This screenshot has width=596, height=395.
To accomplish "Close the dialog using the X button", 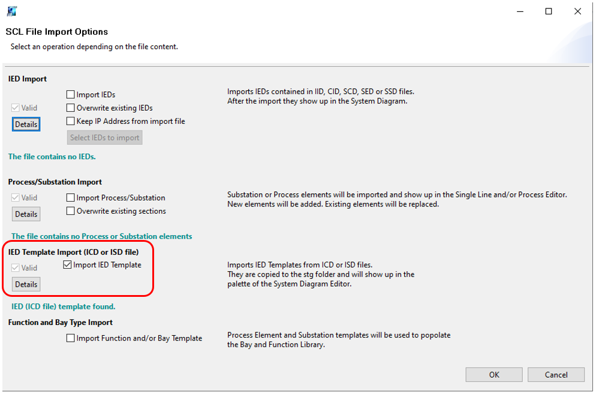I will pos(577,11).
